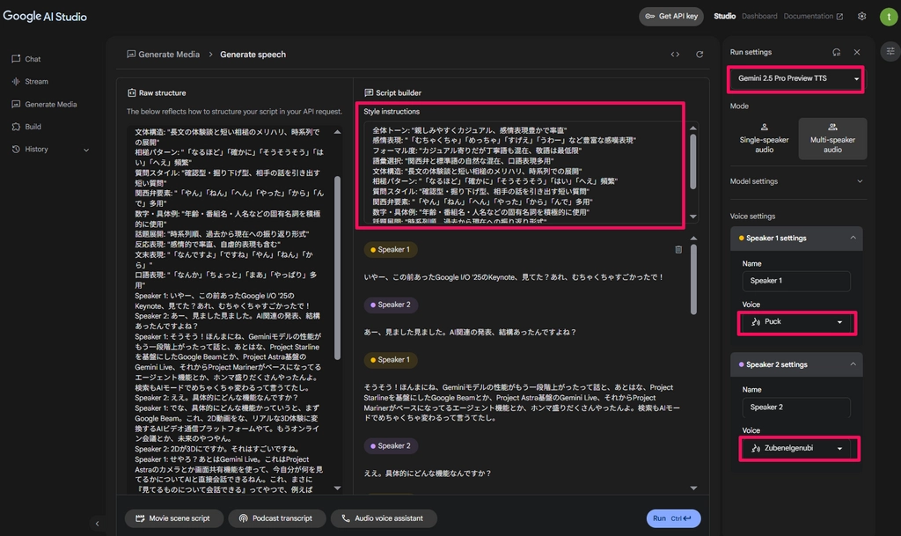Click the first Speaker 1 chip in script

[390, 249]
